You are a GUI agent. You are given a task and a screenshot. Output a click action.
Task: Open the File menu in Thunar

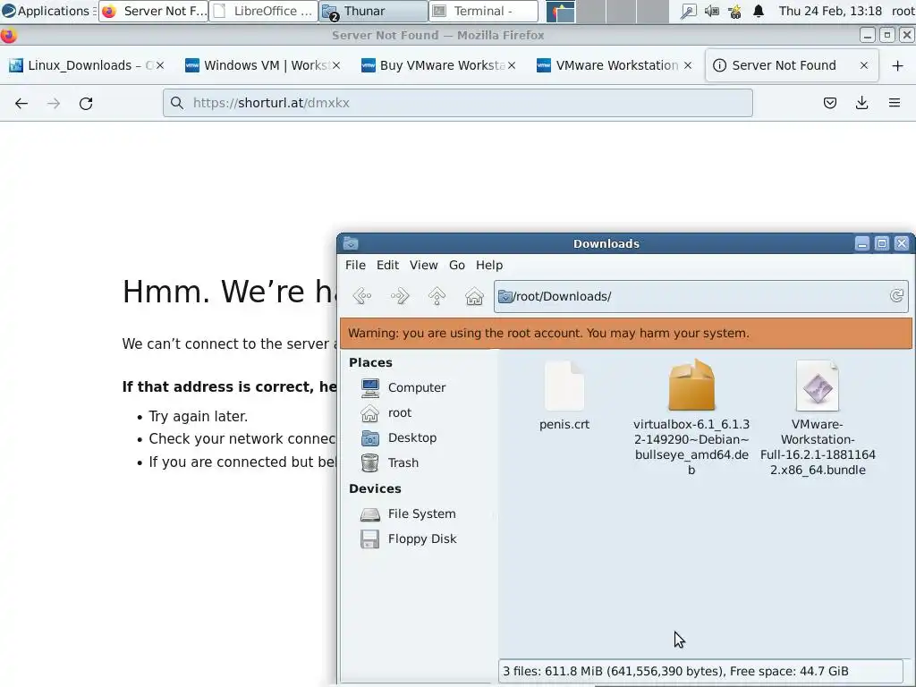(355, 265)
